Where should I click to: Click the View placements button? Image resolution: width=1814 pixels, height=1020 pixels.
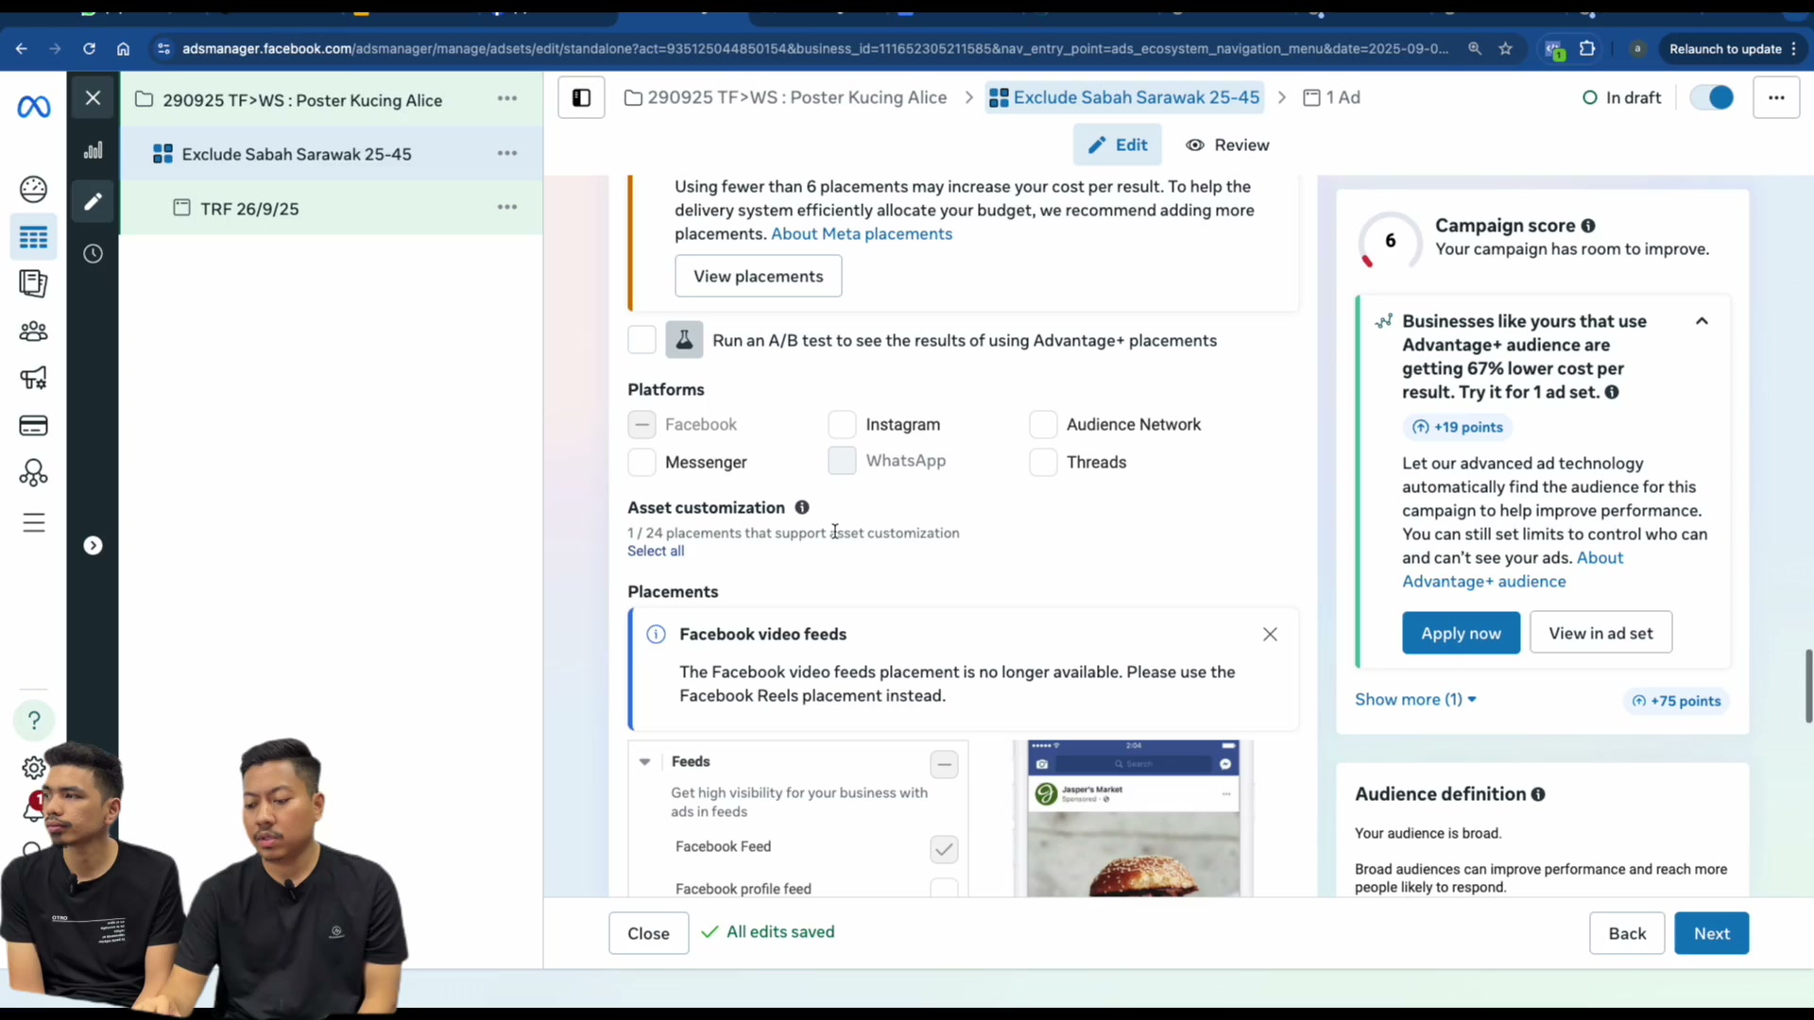(758, 277)
